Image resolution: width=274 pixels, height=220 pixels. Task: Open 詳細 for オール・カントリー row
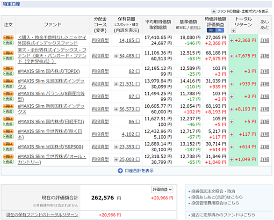coord(265,160)
